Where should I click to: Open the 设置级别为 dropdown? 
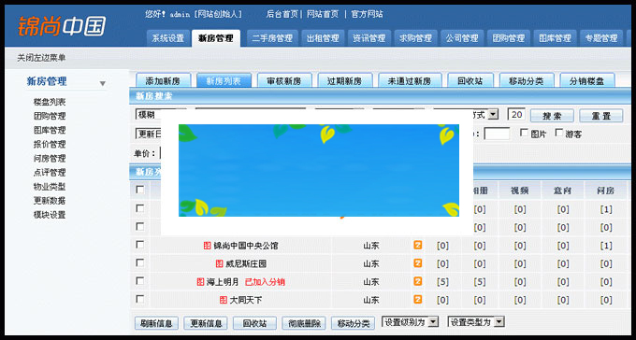410,322
